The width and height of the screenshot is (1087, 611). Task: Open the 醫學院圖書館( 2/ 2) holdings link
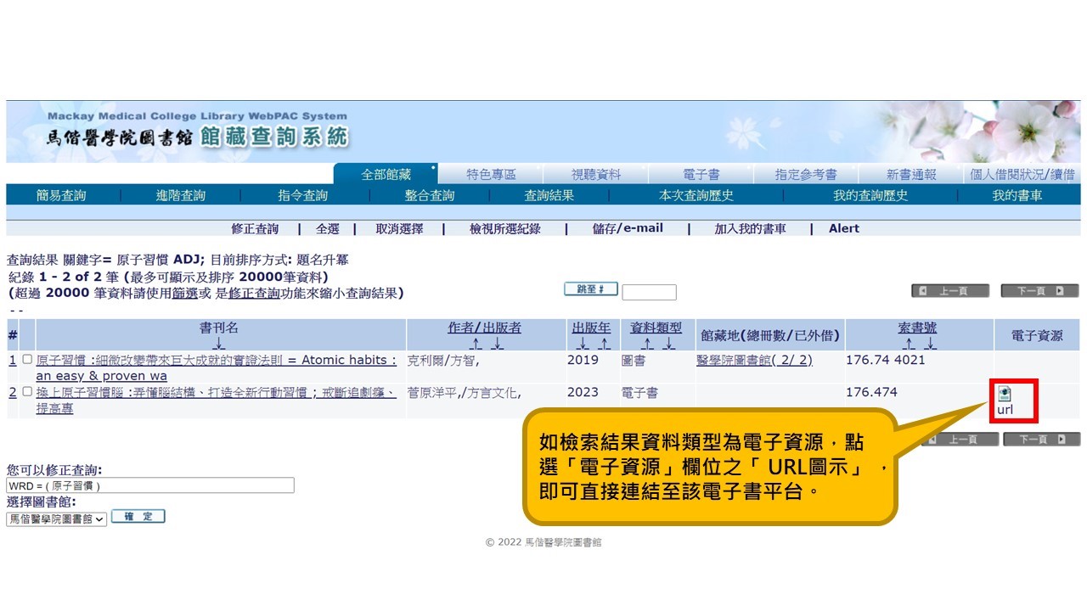click(x=753, y=360)
